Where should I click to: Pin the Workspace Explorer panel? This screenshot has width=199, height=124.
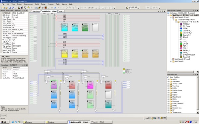[x=196, y=11]
